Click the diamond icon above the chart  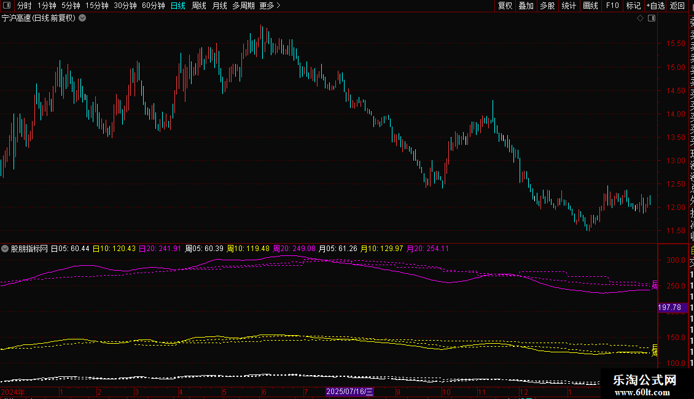[x=641, y=18]
